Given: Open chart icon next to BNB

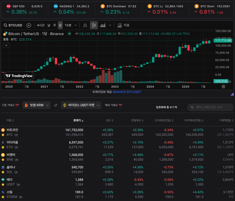Looking at the screenshot, I should (x=17, y=160).
